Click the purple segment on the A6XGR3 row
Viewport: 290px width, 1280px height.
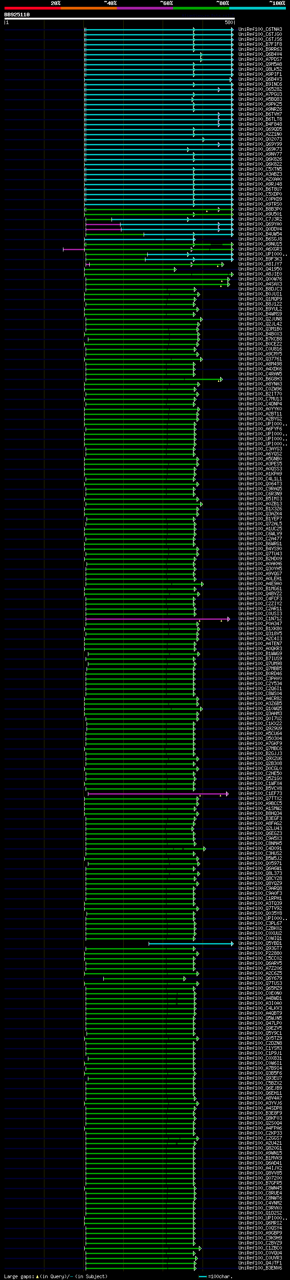click(x=73, y=249)
